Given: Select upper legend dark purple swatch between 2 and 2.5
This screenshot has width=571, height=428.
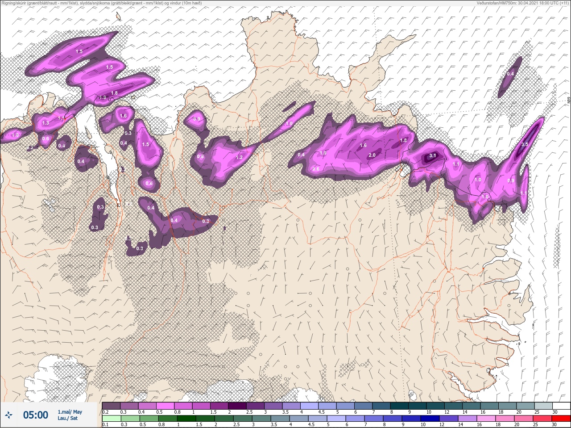Looking at the screenshot, I should tap(238, 406).
